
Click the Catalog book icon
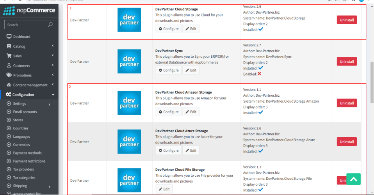(x=9, y=46)
